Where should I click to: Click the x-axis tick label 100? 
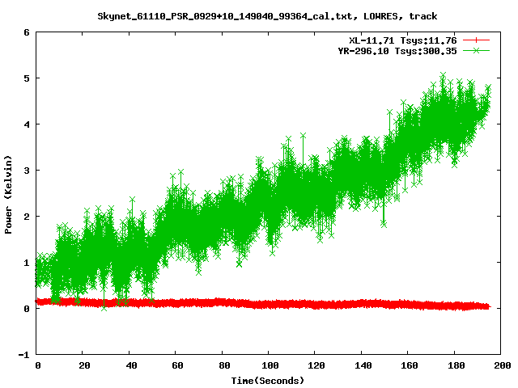point(270,366)
